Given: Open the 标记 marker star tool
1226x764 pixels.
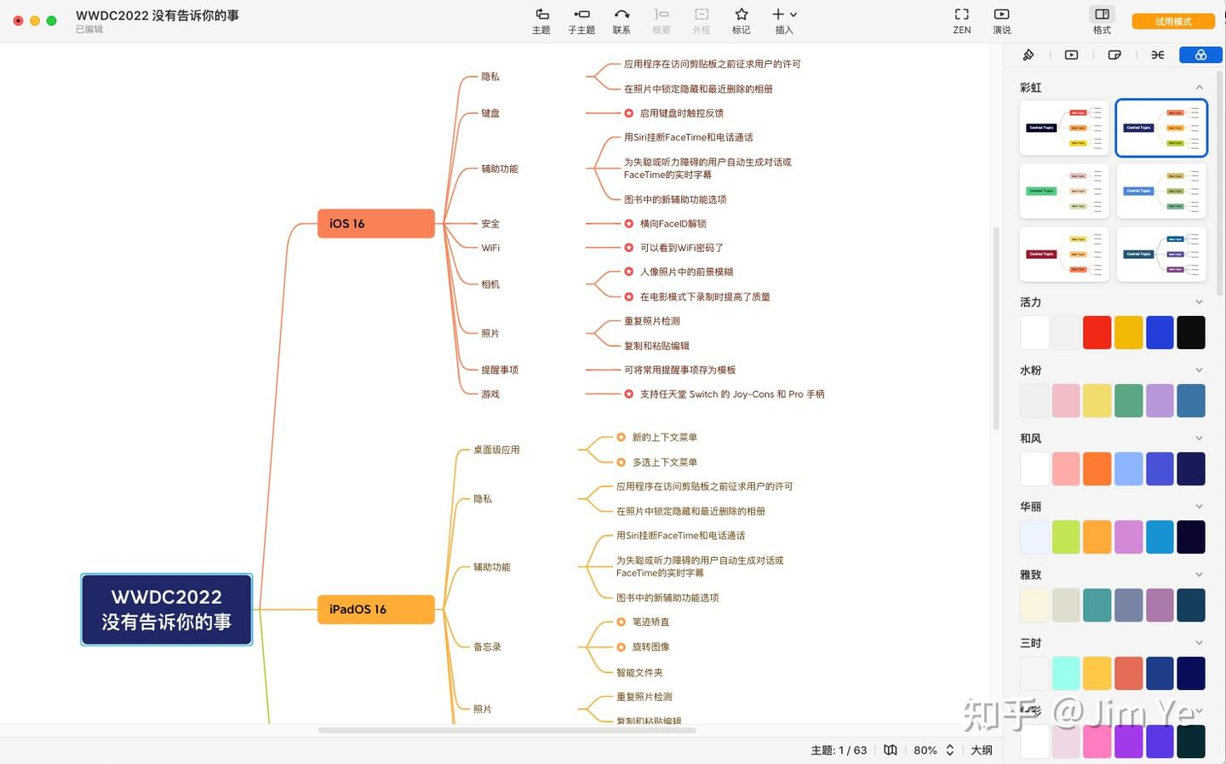Looking at the screenshot, I should click(742, 20).
